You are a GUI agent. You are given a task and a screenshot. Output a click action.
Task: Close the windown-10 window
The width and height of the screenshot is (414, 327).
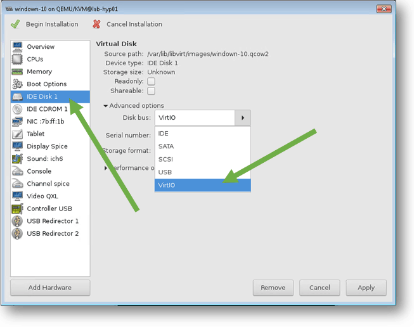click(x=384, y=9)
